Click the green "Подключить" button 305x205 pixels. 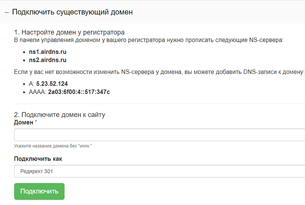[39, 191]
